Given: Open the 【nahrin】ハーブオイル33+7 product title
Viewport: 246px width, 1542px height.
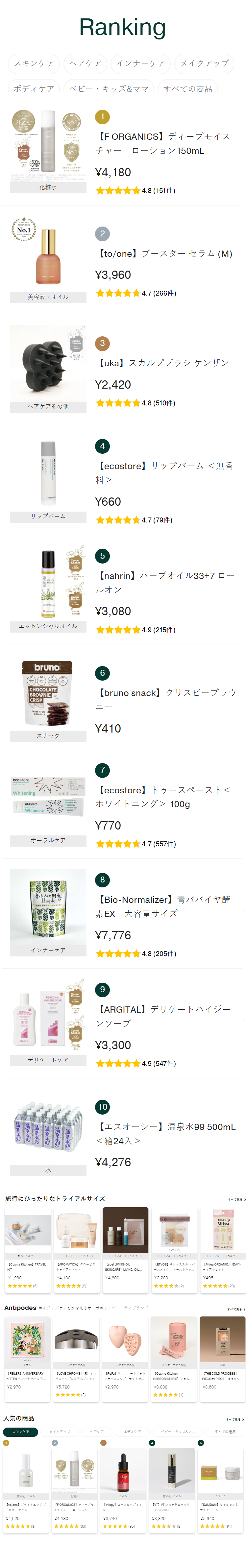Looking at the screenshot, I should click(x=164, y=582).
